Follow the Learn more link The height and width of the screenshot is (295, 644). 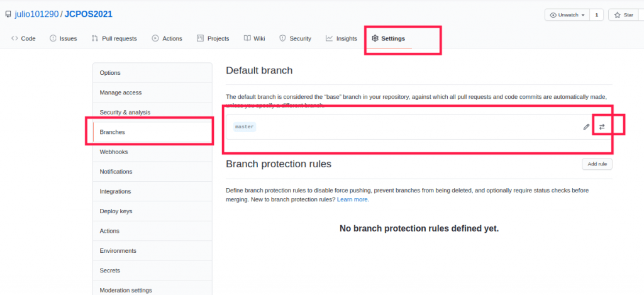pyautogui.click(x=353, y=199)
